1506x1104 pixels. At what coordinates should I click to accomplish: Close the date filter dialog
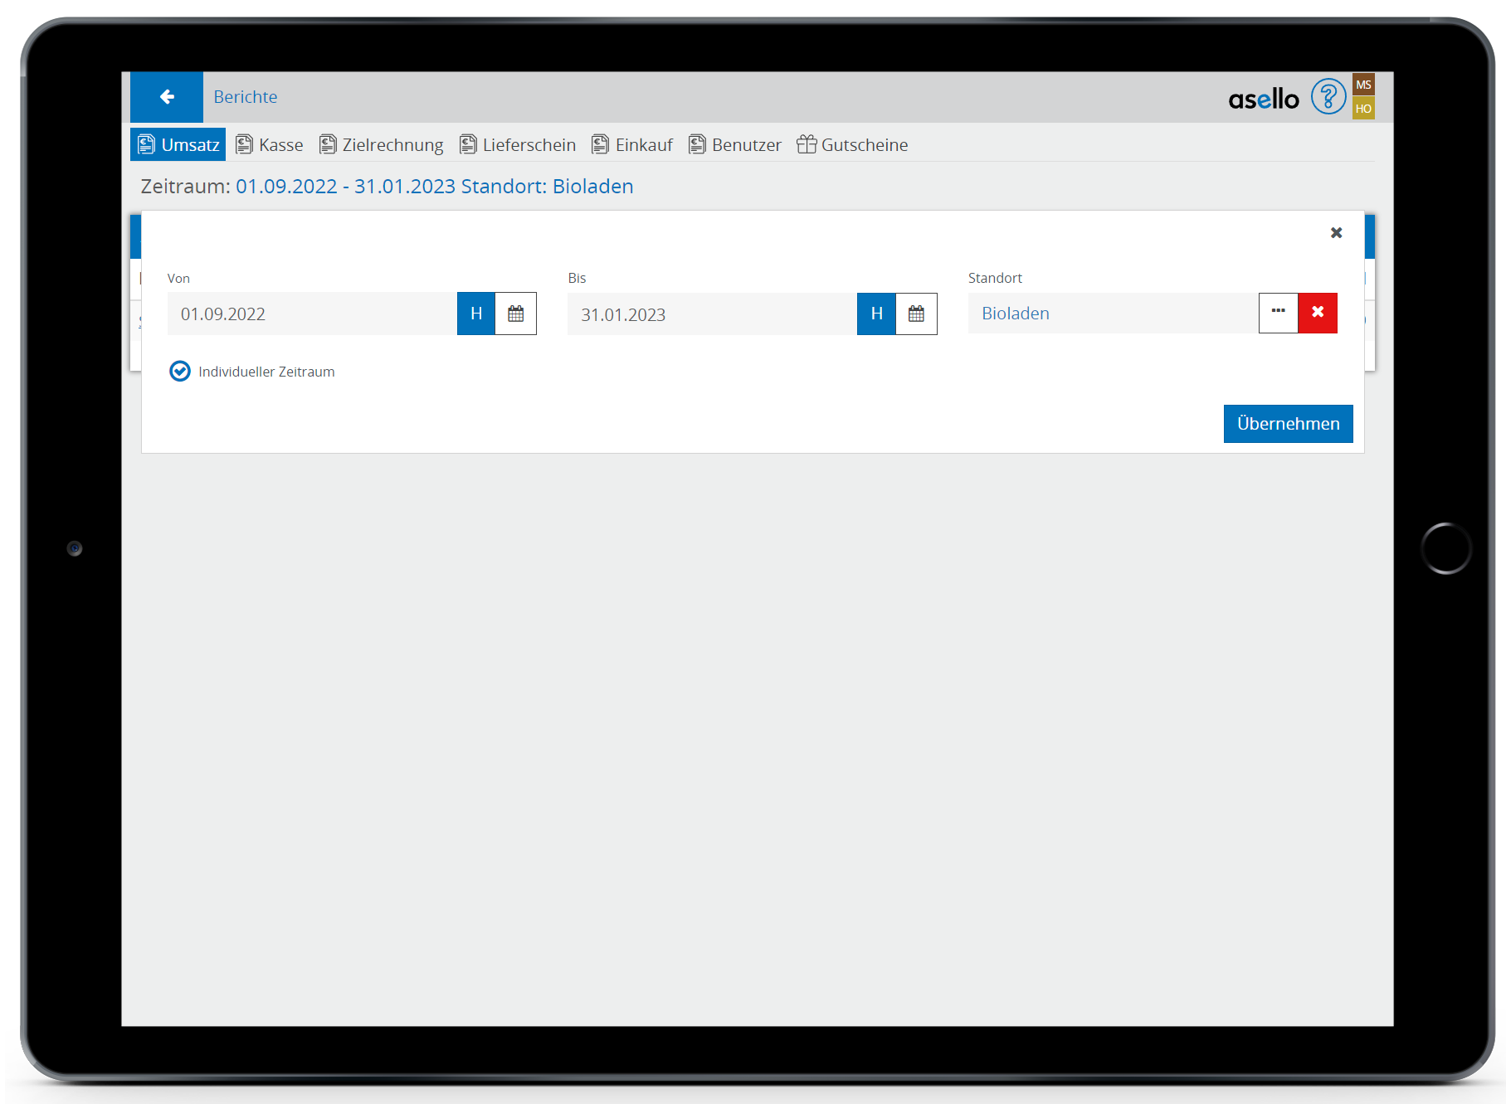point(1336,233)
